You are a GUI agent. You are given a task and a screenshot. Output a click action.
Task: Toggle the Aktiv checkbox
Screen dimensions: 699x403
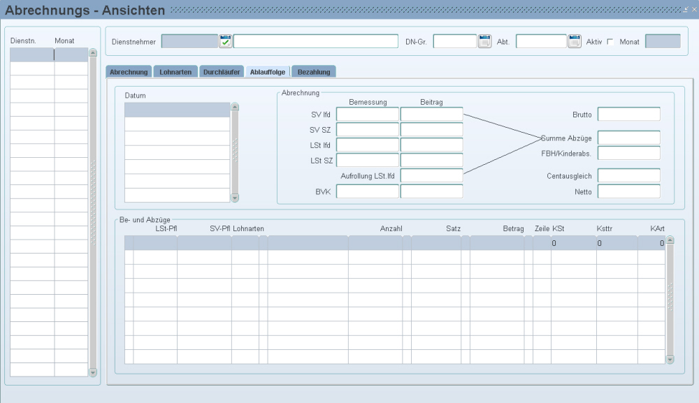click(610, 42)
